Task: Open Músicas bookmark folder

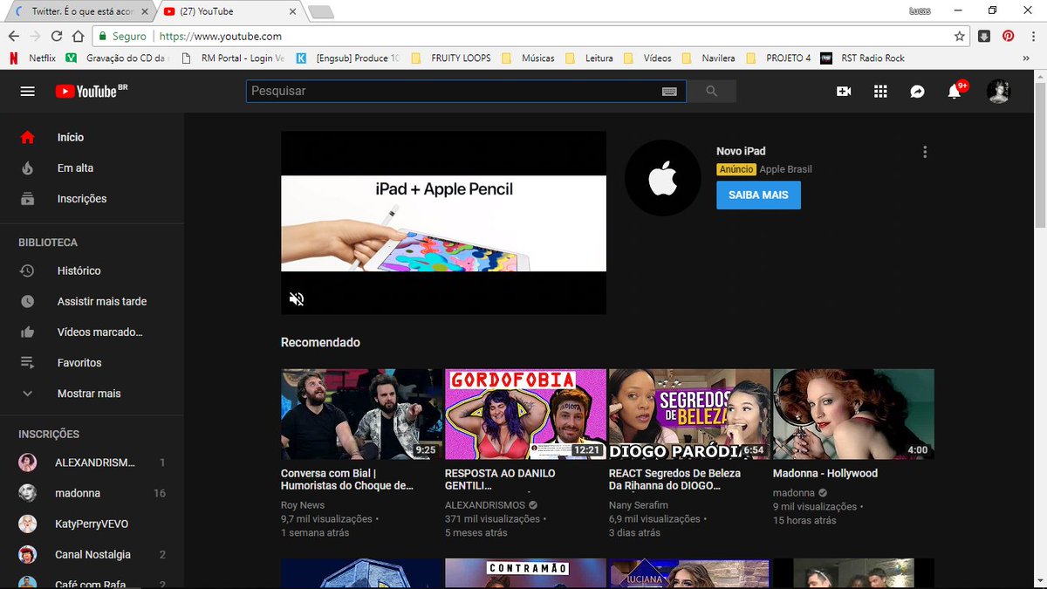Action: 529,58
